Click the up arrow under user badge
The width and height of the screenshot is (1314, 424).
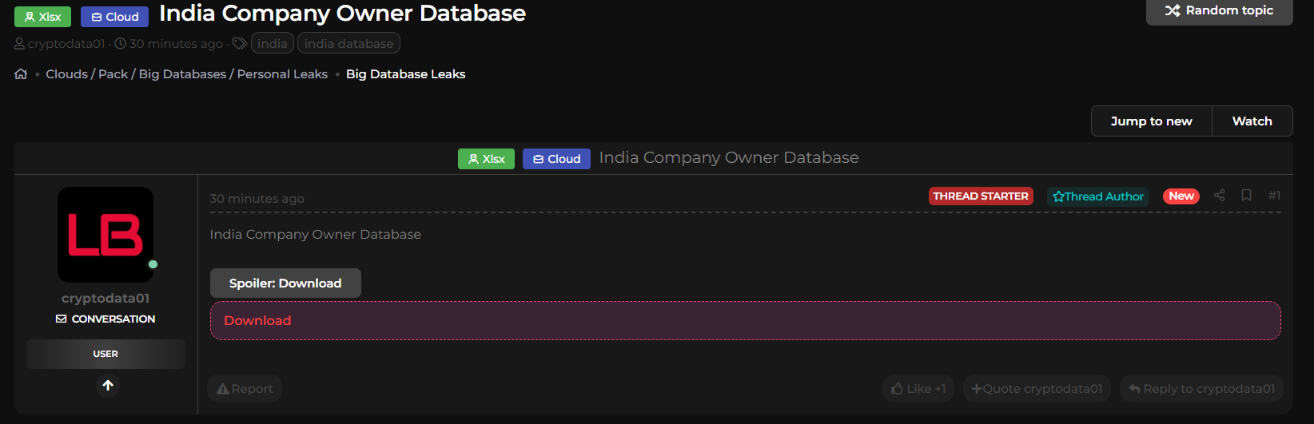[x=108, y=386]
